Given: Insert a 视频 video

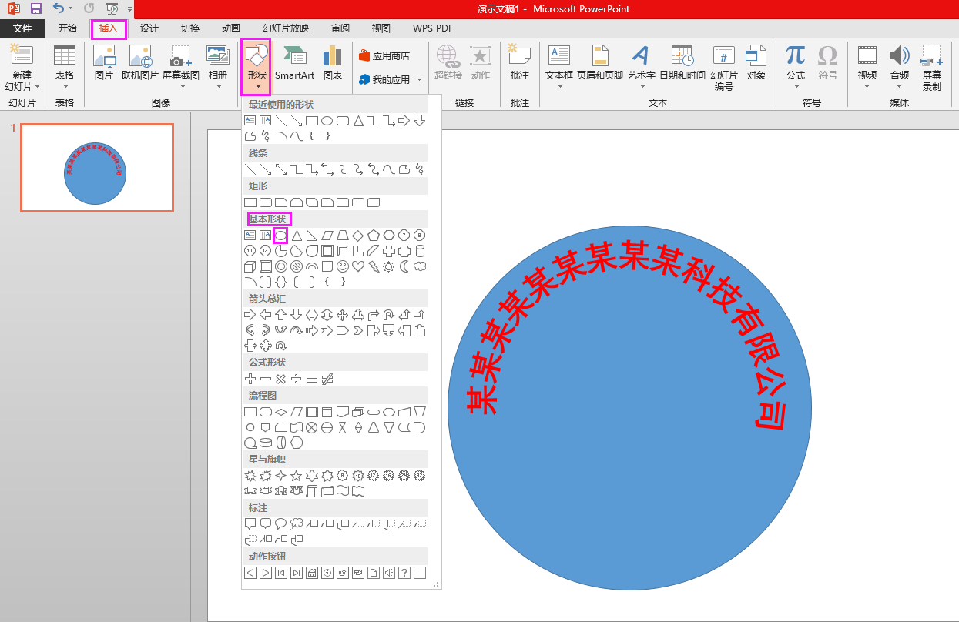Looking at the screenshot, I should click(867, 60).
